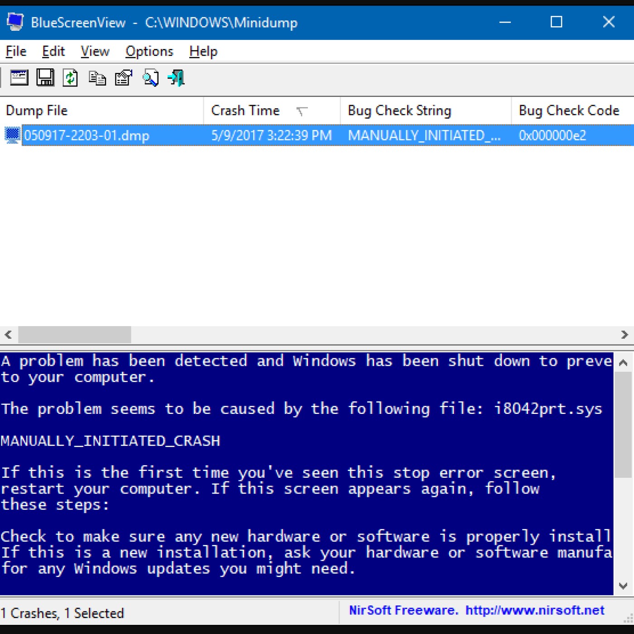This screenshot has width=634, height=634.
Task: Open the http://www.nirsoft.net link
Action: pyautogui.click(x=535, y=610)
